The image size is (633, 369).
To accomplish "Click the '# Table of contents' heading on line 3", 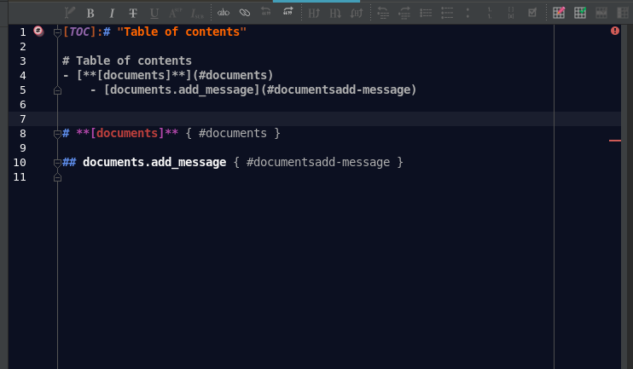I will point(127,61).
